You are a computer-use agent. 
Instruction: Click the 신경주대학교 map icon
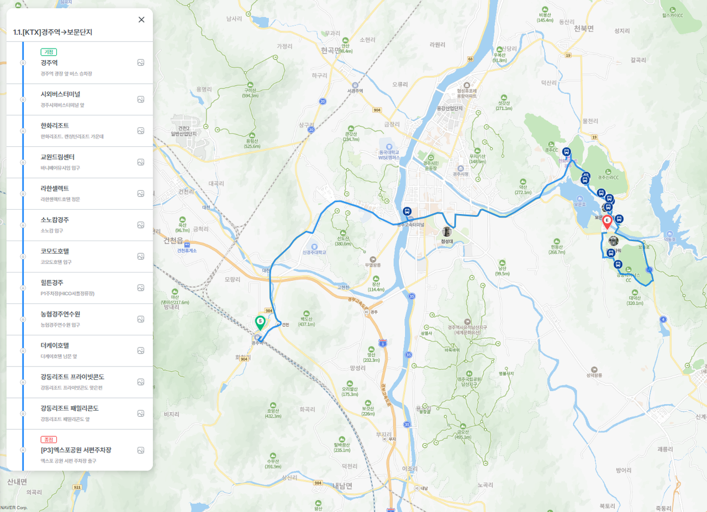[314, 247]
